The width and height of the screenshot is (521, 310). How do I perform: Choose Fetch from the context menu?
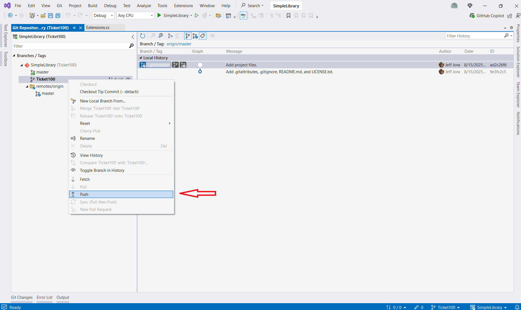click(x=121, y=179)
